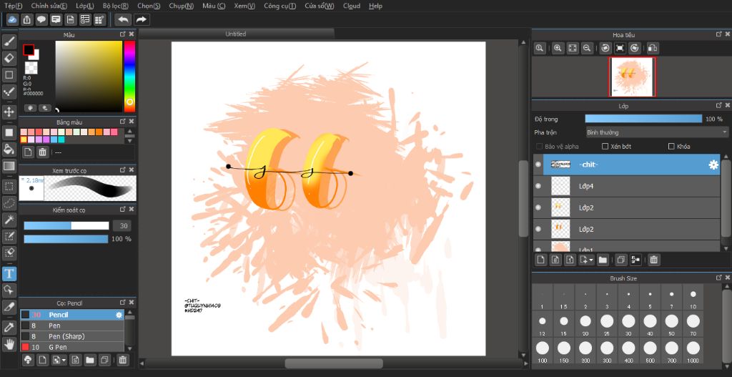Select the Eraser tool in left toolbar
Screen dimensions: 732x377
9,58
